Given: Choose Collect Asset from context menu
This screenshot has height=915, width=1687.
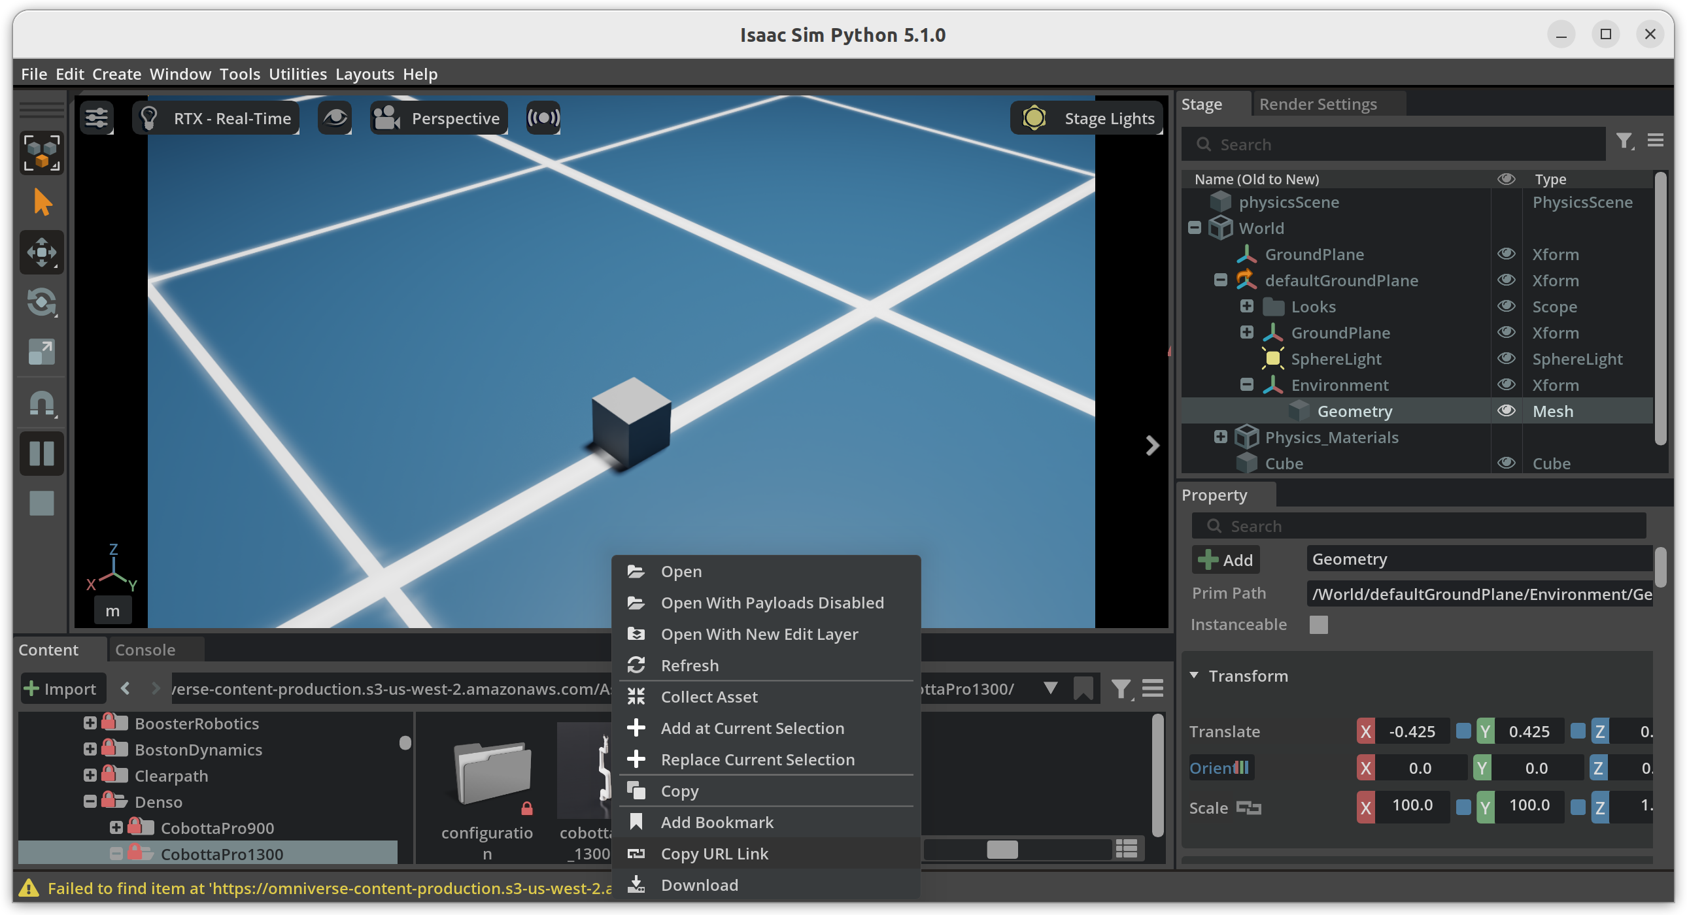Looking at the screenshot, I should pyautogui.click(x=709, y=697).
